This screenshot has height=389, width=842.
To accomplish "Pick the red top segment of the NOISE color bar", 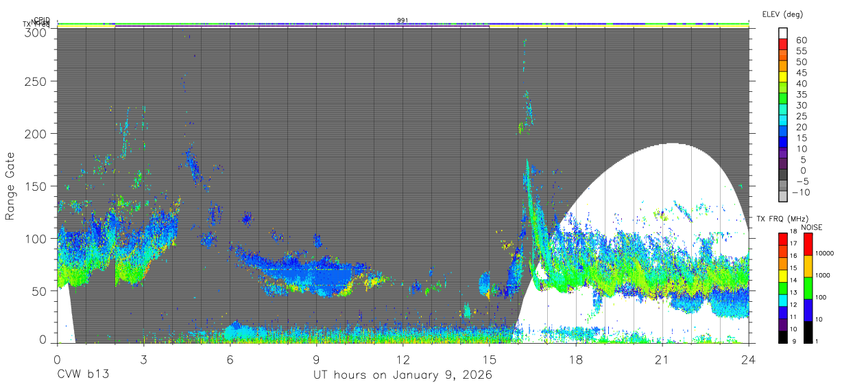I will tap(808, 244).
